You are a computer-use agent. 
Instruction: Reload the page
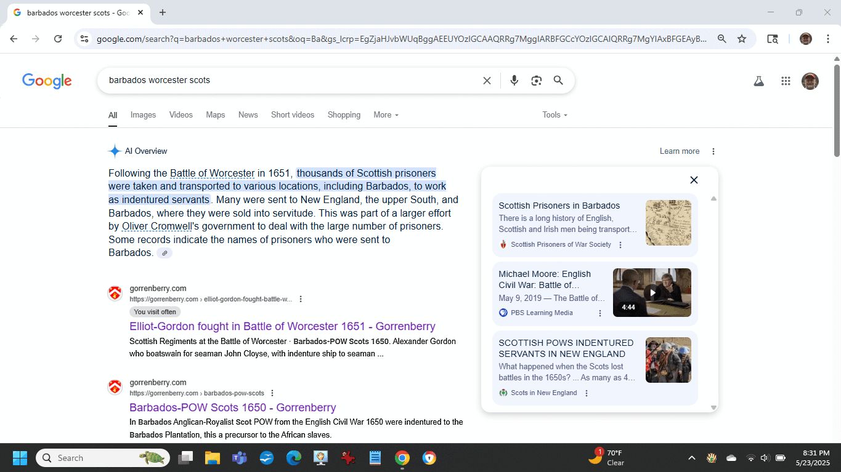[58, 39]
